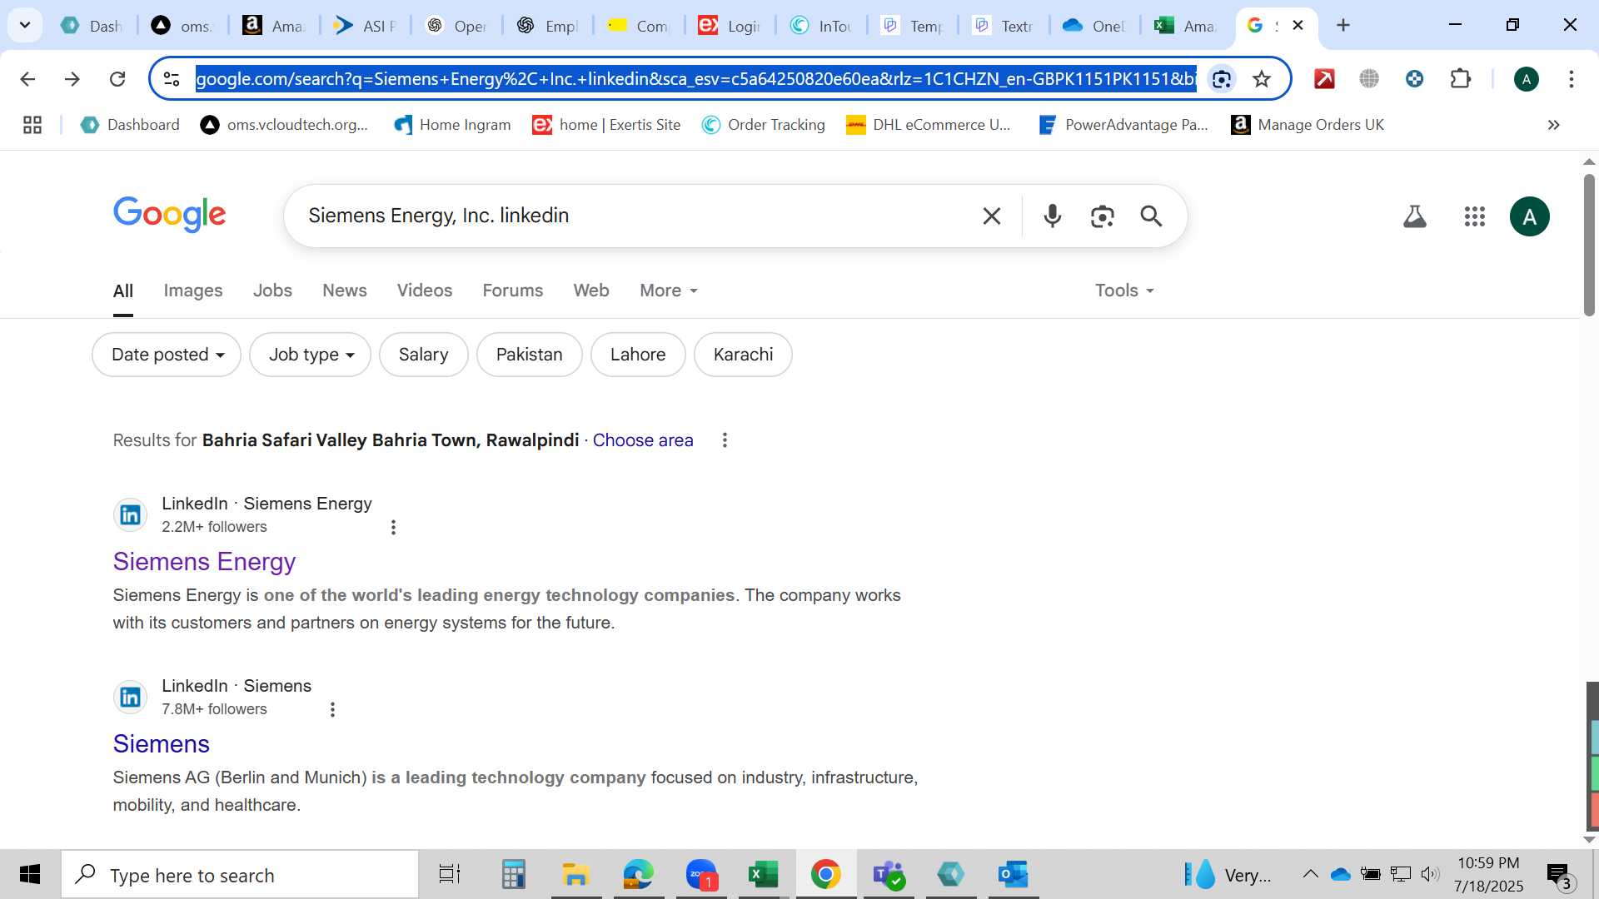Open the Dashboard bookmark
Viewport: 1599px width, 899px height.
point(130,125)
